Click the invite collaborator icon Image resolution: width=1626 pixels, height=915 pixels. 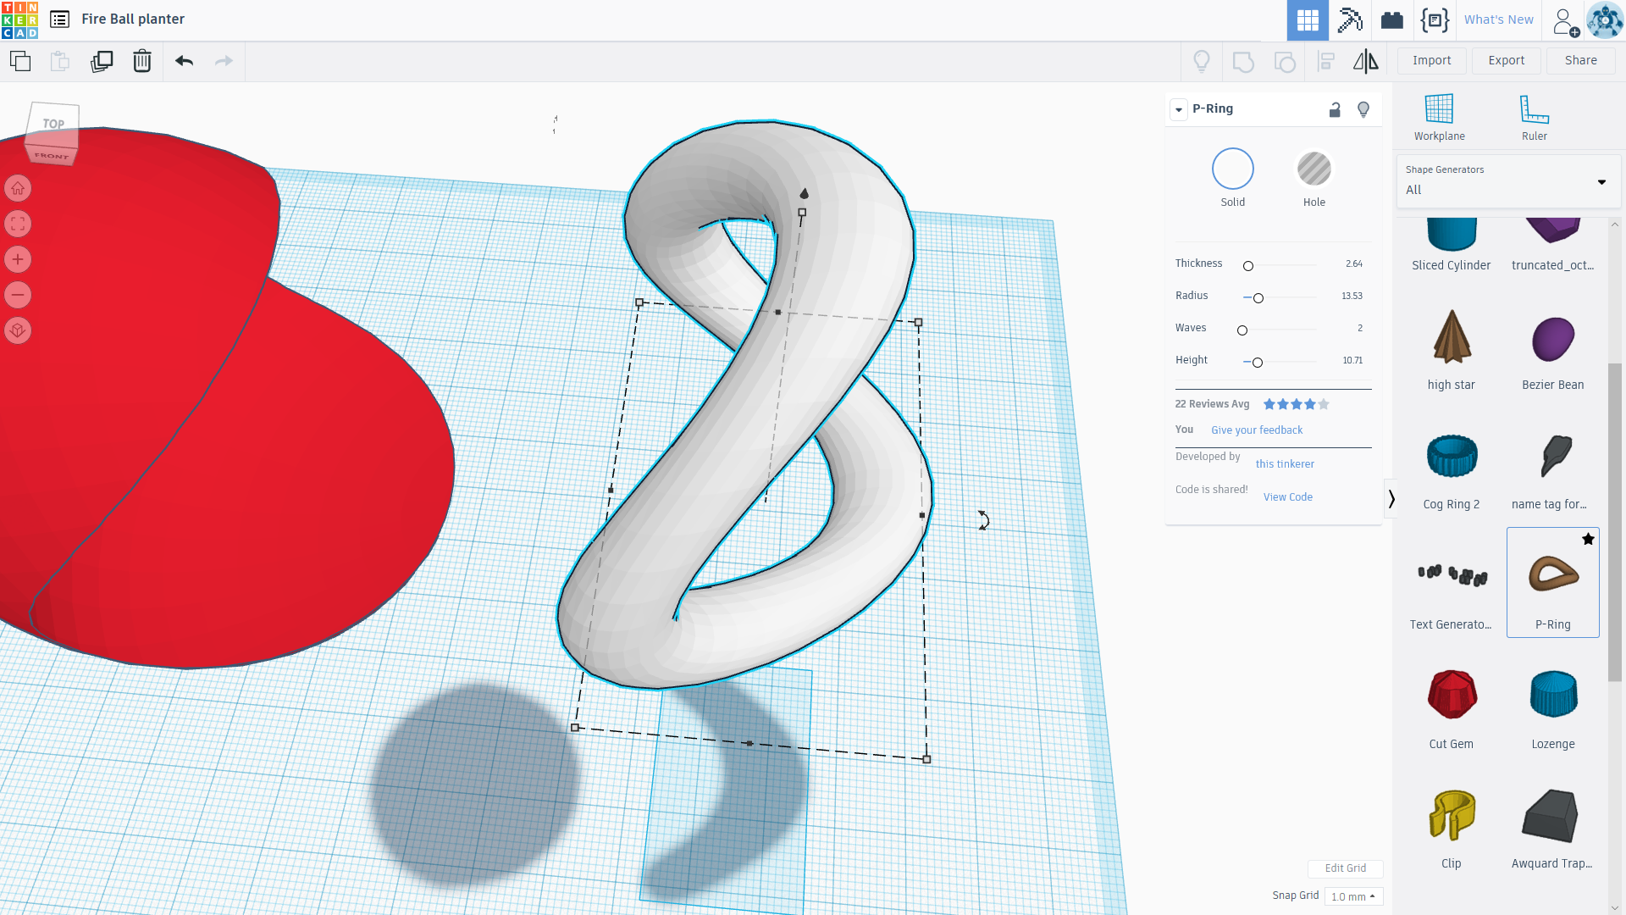tap(1566, 21)
